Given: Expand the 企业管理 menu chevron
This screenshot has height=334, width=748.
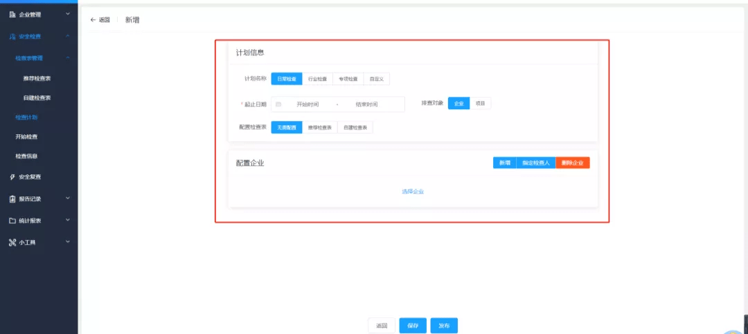Looking at the screenshot, I should click(x=68, y=15).
